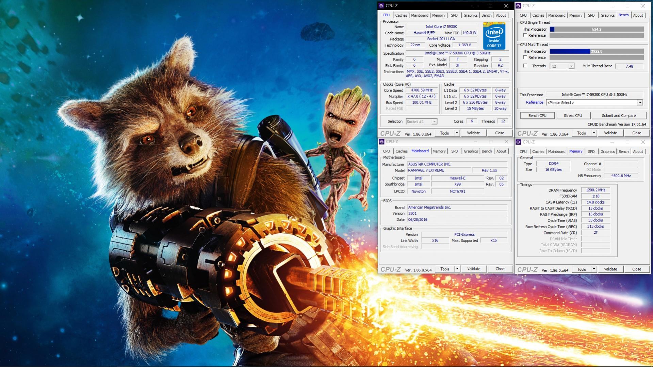The image size is (653, 367).
Task: Click the CPU-Z title icon of the Bench window
Action: [518, 6]
